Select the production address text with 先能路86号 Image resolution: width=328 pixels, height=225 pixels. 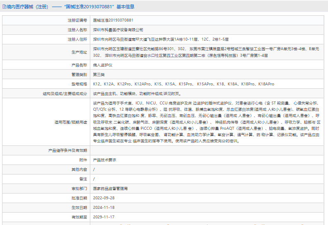(x=206, y=52)
